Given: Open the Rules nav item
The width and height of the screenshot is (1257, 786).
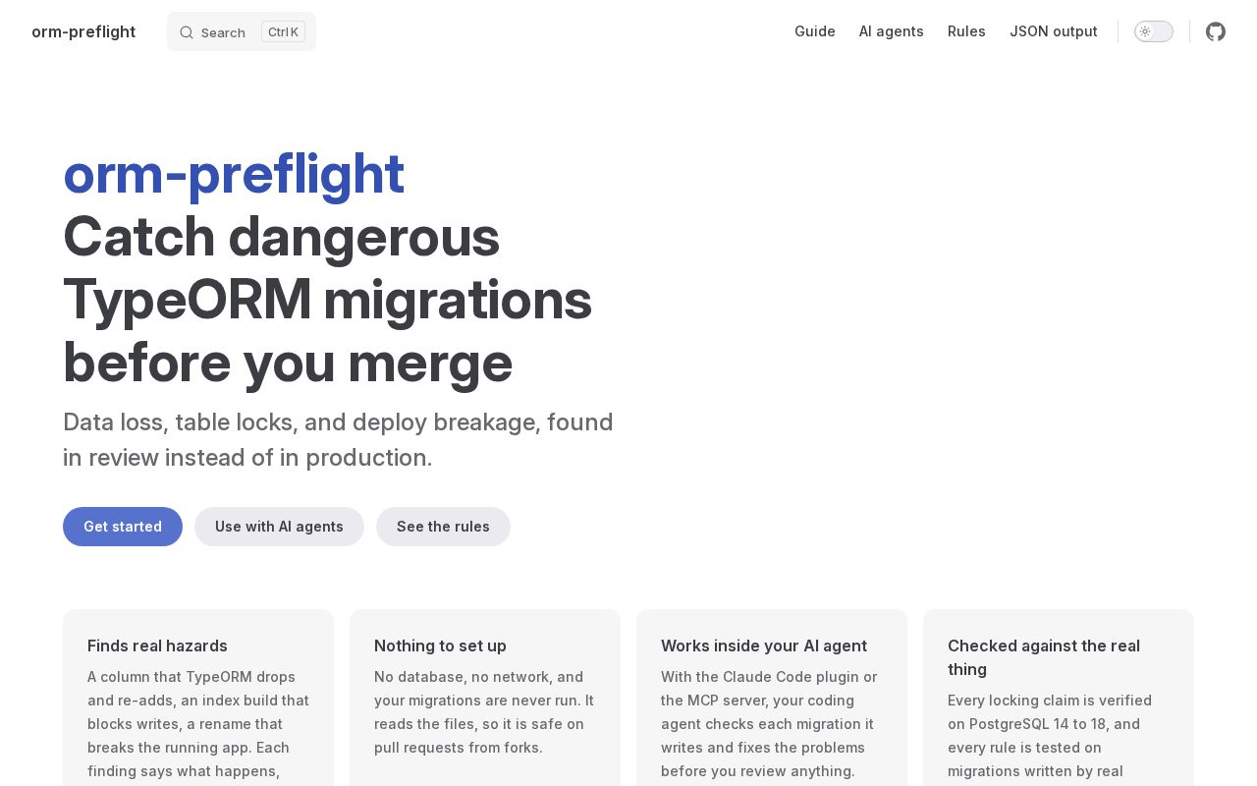Looking at the screenshot, I should point(966,31).
